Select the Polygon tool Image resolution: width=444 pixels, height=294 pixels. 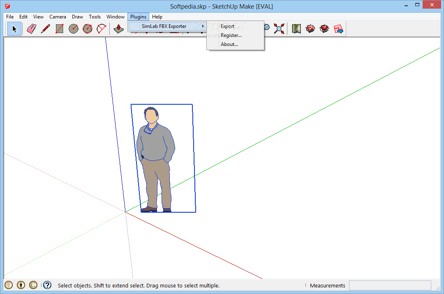click(x=88, y=29)
